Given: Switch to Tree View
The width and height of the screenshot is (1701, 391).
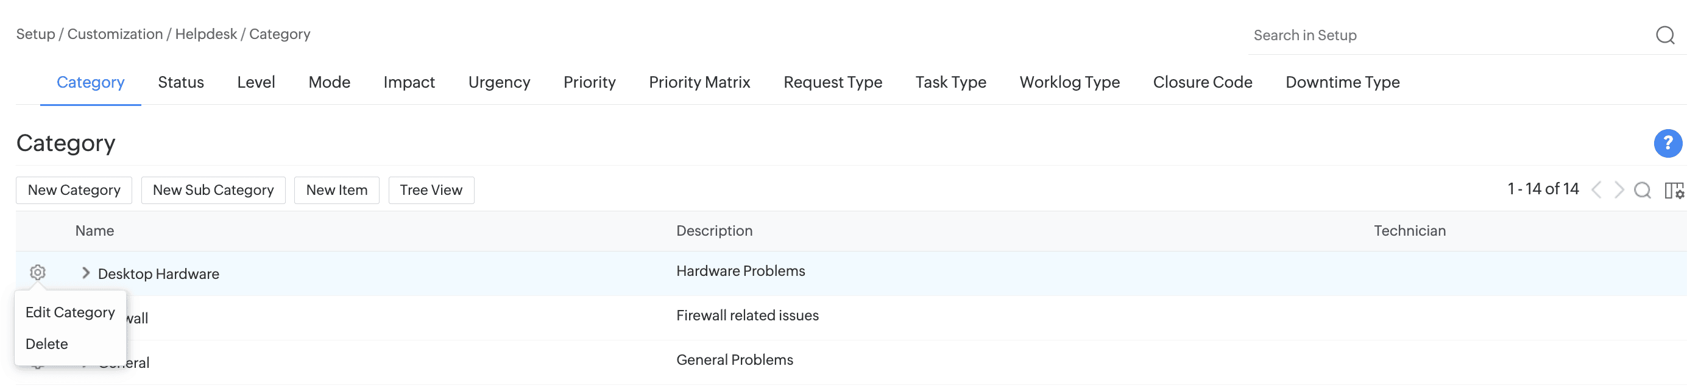Looking at the screenshot, I should tap(431, 190).
